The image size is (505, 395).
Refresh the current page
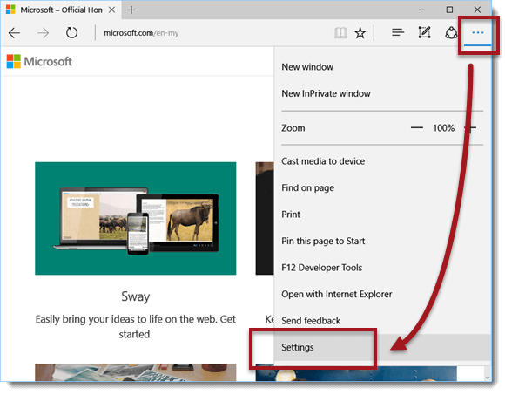[71, 33]
